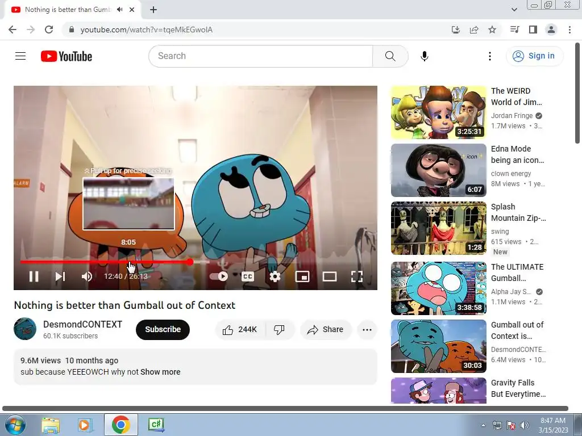Activate the miniplayer mode
This screenshot has height=436, width=582.
pyautogui.click(x=302, y=276)
